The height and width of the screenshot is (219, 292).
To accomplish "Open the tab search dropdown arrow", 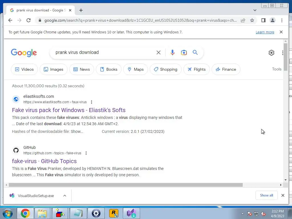I will point(255,10).
